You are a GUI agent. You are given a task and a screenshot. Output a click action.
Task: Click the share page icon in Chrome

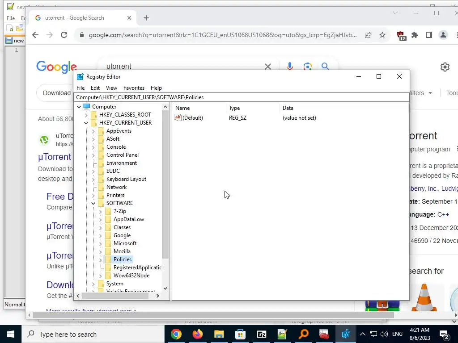368,35
